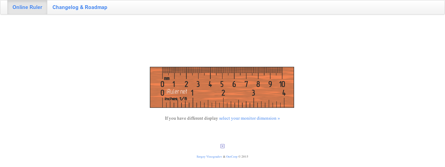Screen dimensions: 445x167
Task: Click the 4 mark on the inches scale
Action: [x=284, y=93]
